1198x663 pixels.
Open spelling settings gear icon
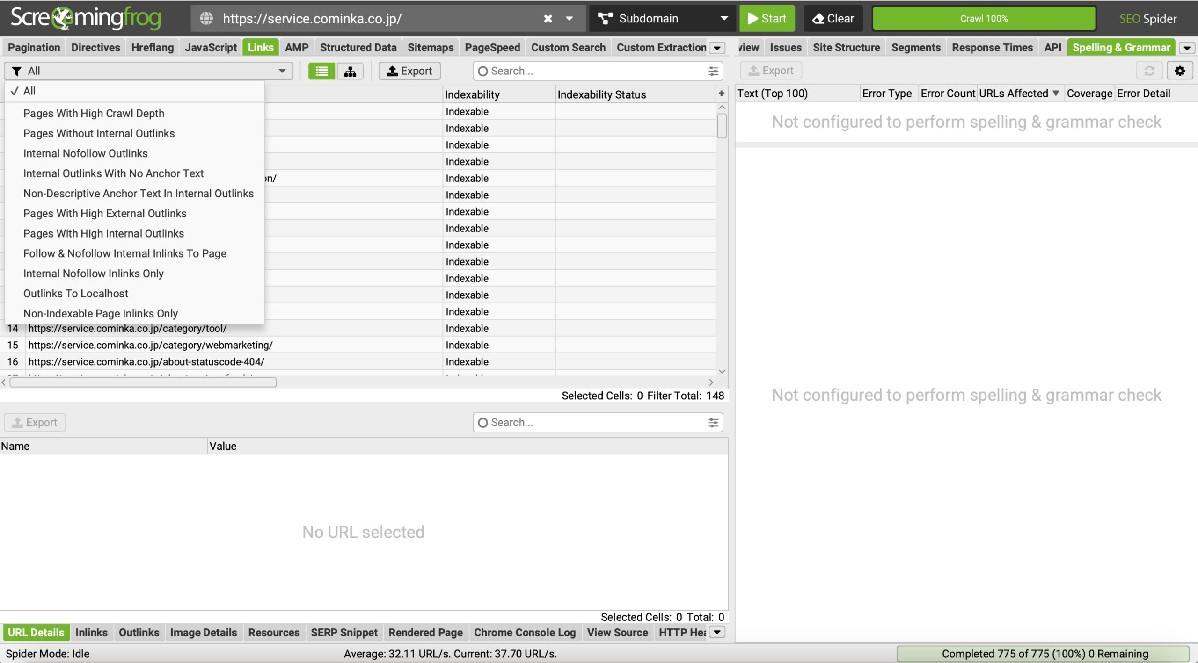[1180, 71]
